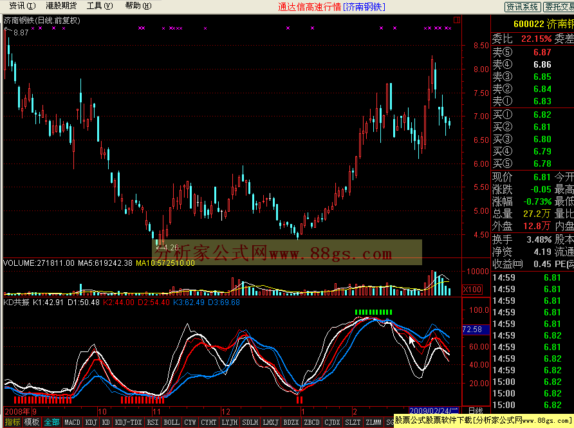Open the 资讯(I) menu
This screenshot has height=428, width=574.
(22, 6)
